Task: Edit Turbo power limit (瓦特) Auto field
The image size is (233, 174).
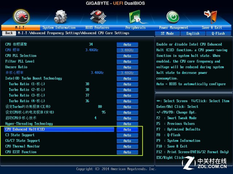Action: point(127,107)
